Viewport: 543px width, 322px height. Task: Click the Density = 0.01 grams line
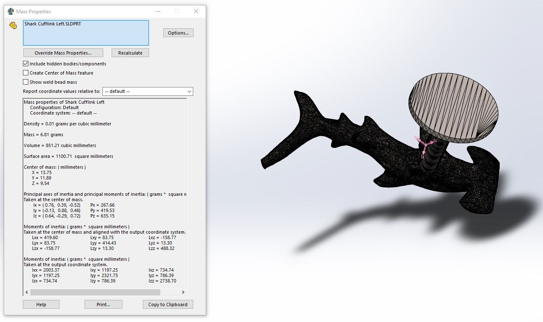click(67, 124)
